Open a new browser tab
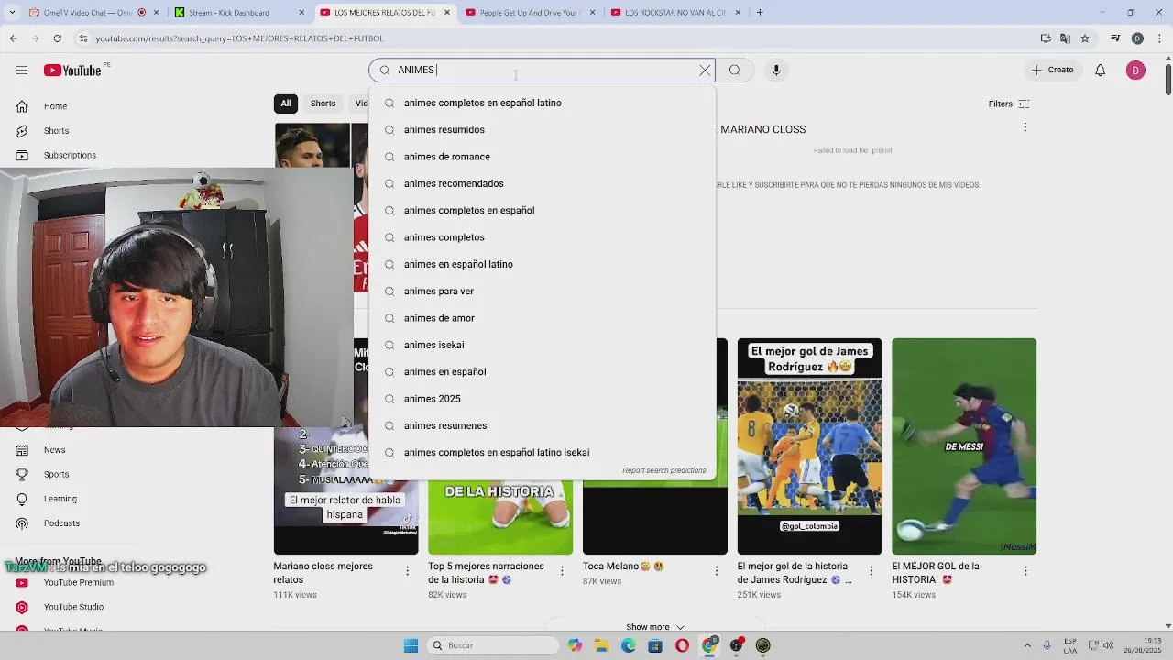The height and width of the screenshot is (660, 1173). pos(760,13)
